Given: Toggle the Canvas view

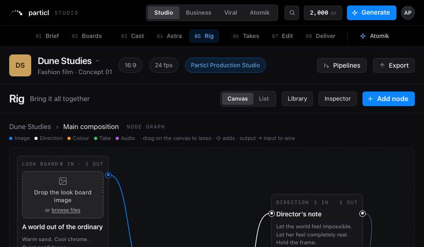Looking at the screenshot, I should pyautogui.click(x=237, y=99).
